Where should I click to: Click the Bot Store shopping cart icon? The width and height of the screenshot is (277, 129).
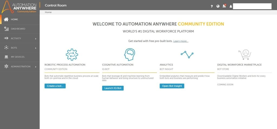click(245, 55)
